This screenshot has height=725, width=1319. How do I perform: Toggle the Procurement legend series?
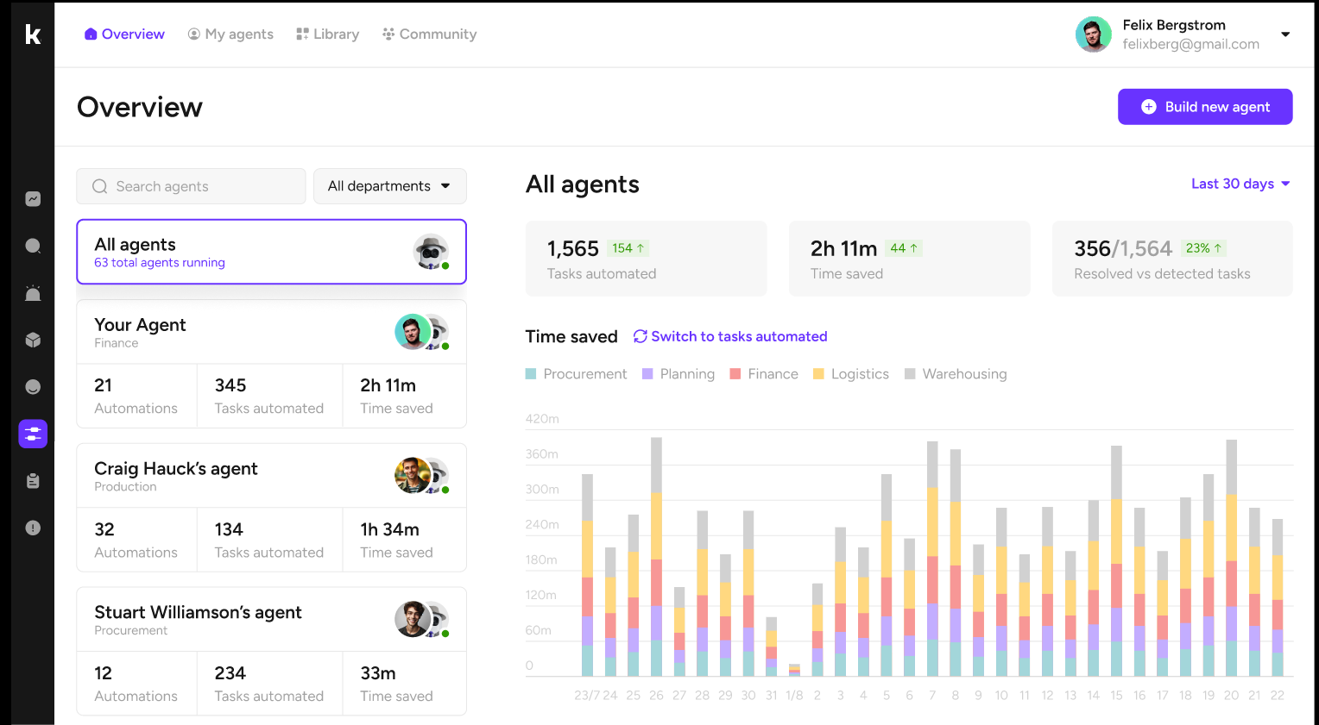click(x=576, y=374)
